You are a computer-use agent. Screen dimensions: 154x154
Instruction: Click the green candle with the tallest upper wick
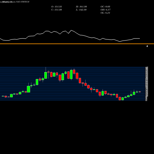point(46,75)
